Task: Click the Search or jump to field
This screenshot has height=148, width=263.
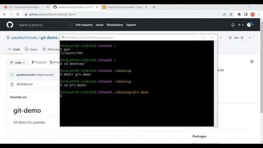Action: [44, 25]
